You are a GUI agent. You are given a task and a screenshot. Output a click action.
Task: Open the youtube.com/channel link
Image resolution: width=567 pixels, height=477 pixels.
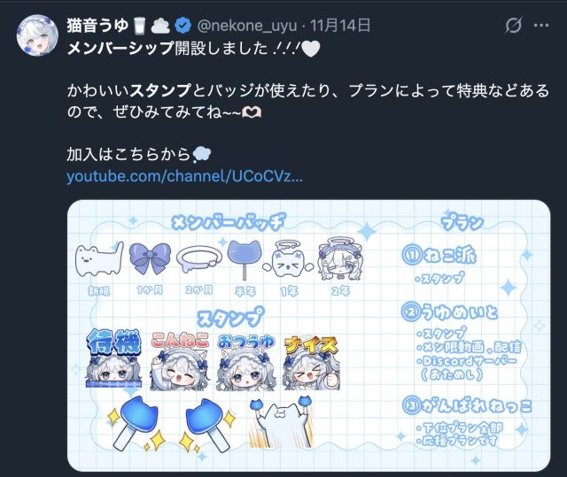184,176
